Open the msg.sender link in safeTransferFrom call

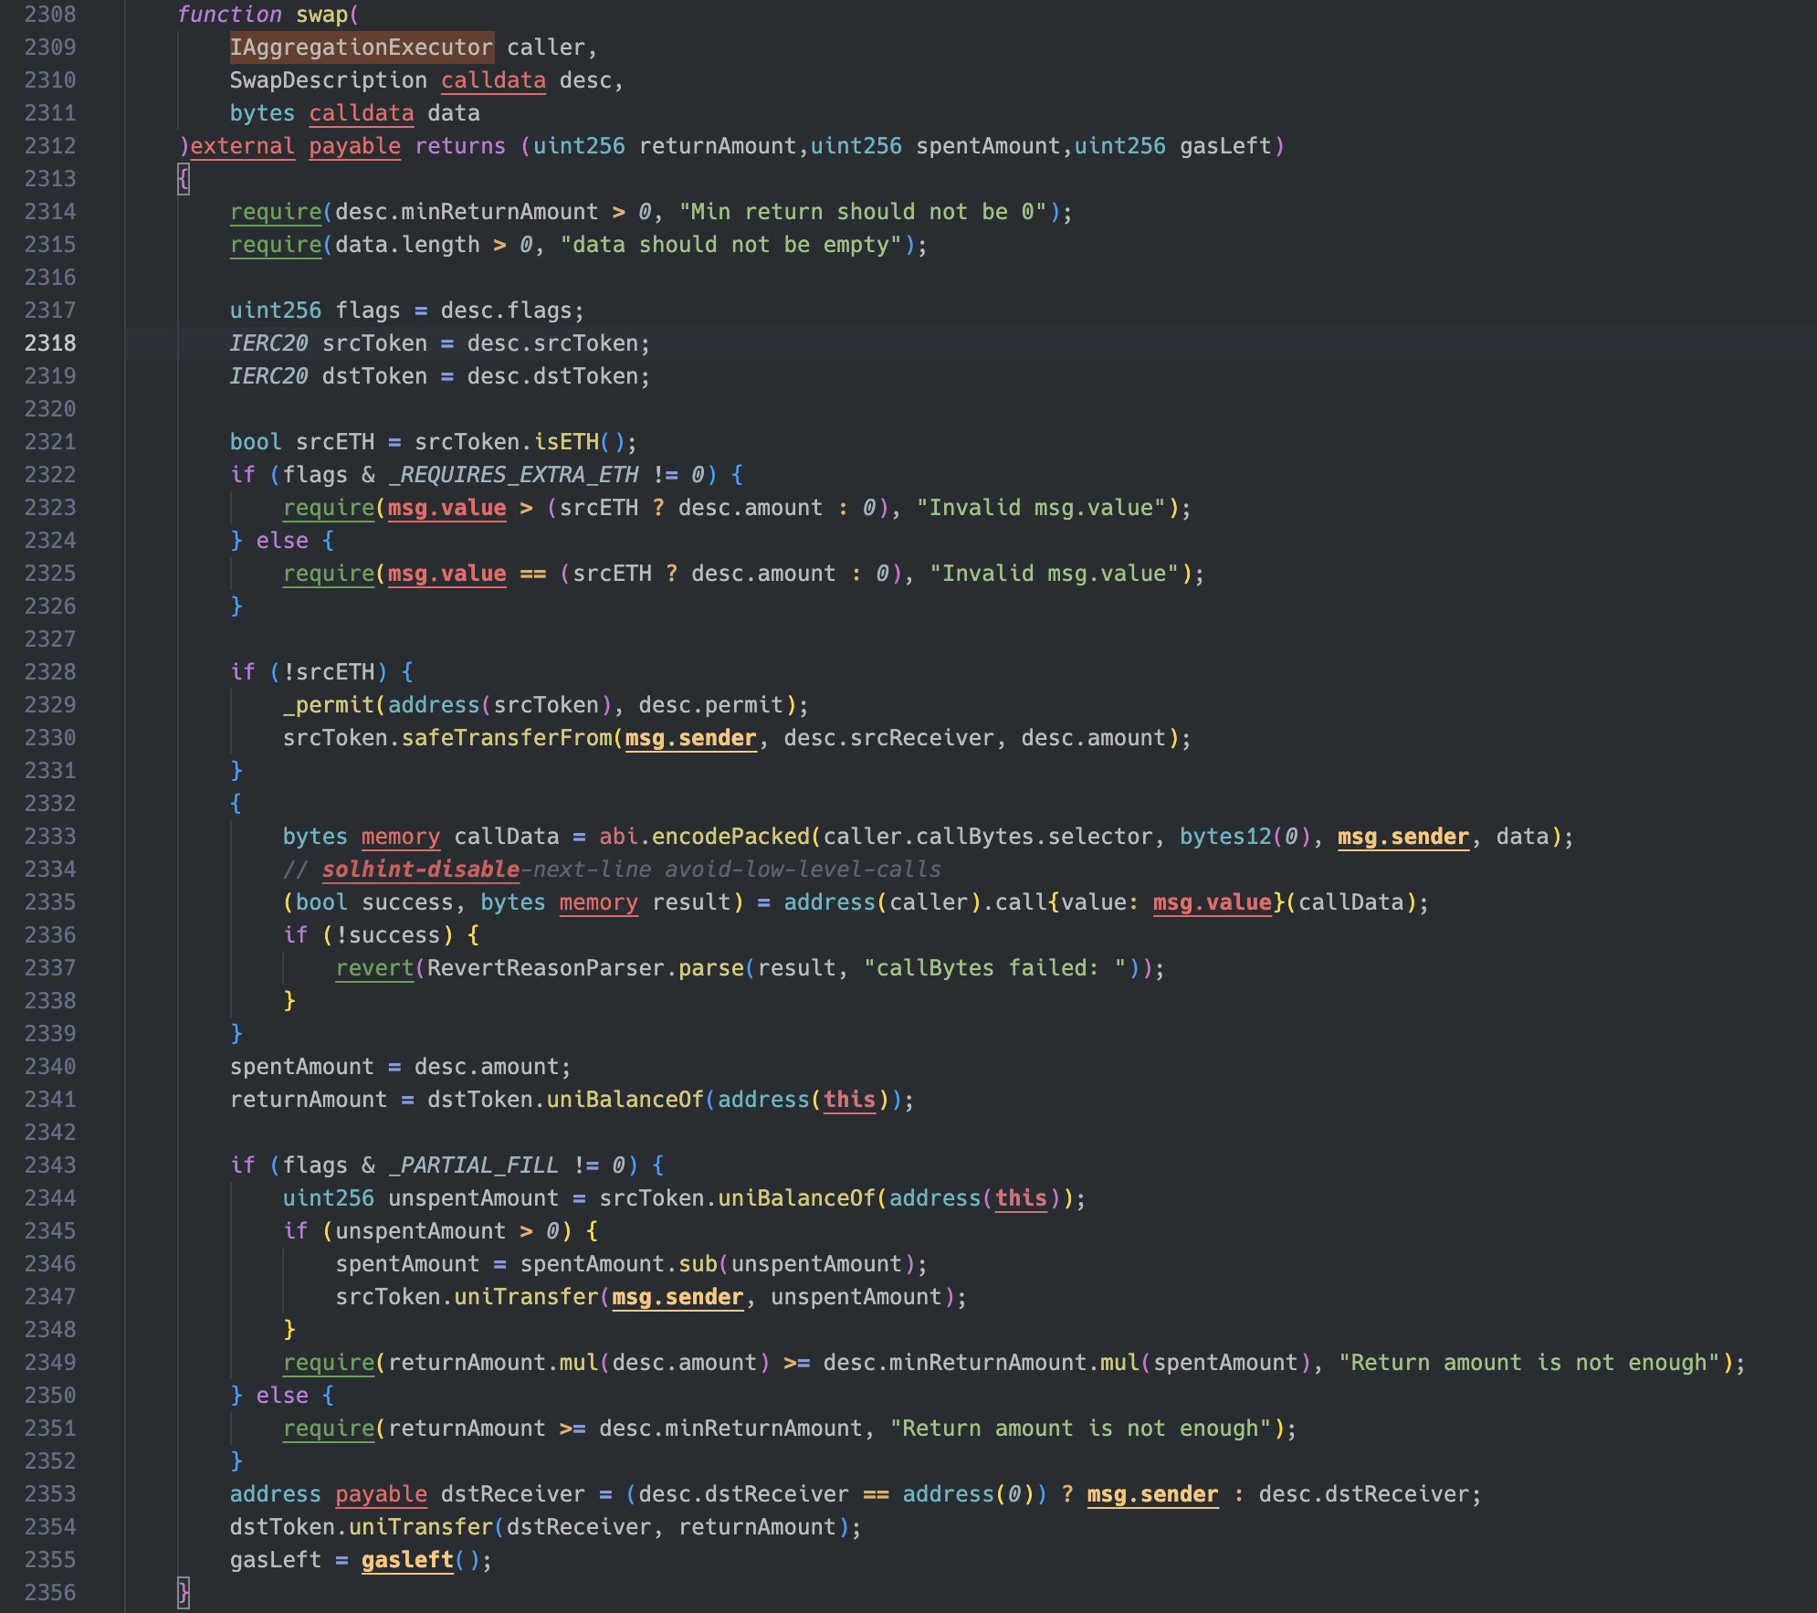[690, 738]
